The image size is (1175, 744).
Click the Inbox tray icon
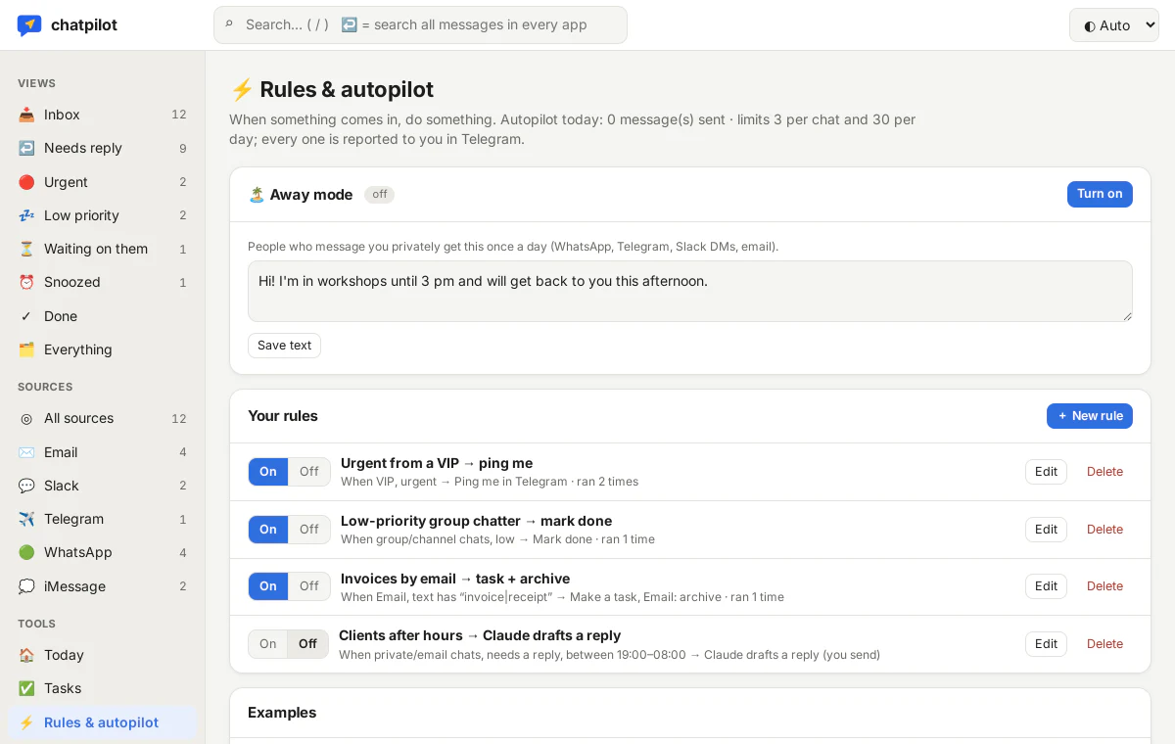(x=26, y=115)
